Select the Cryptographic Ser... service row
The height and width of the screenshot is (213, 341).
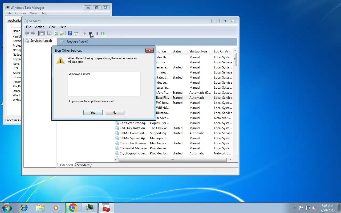(173, 153)
